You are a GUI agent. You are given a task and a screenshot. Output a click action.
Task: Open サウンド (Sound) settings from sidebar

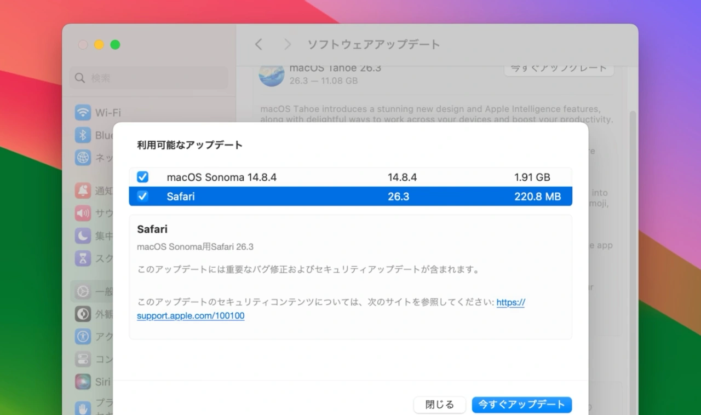[93, 214]
